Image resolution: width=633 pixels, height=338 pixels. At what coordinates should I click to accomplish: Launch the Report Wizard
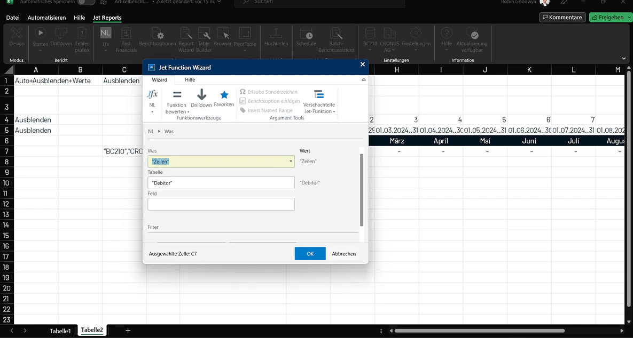click(x=186, y=39)
